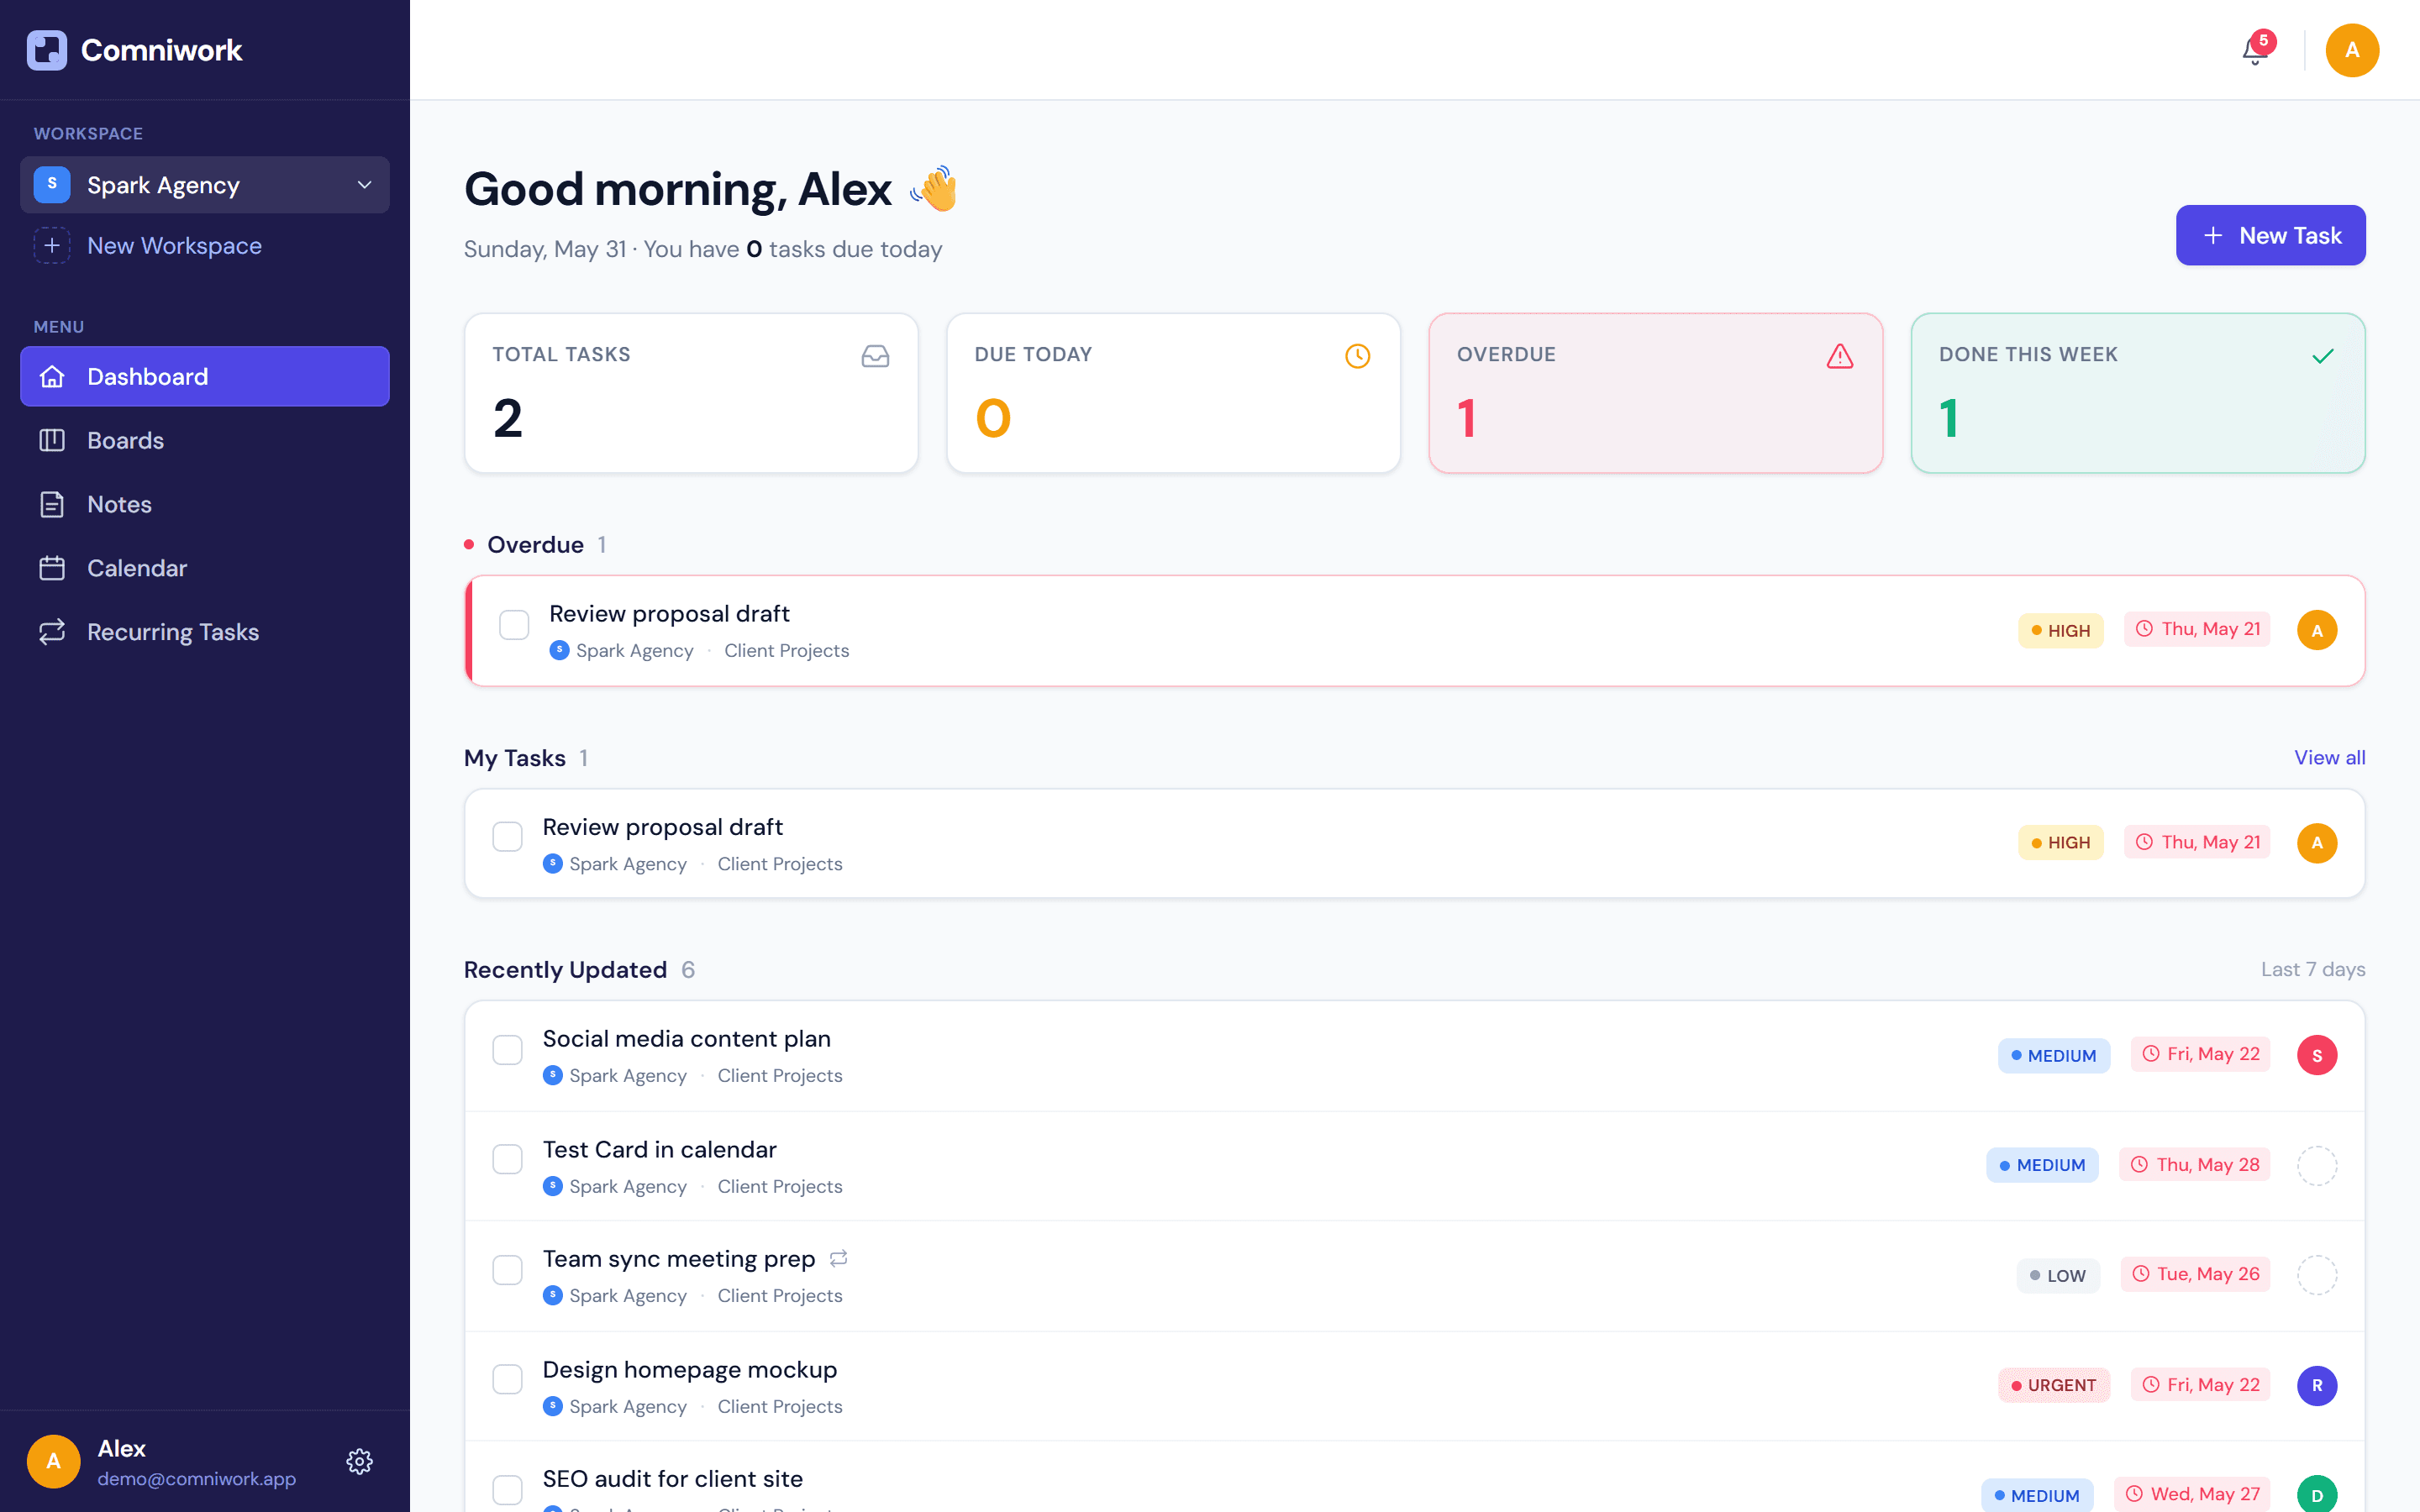
Task: Click the Boards columns icon in sidebar
Action: [52, 440]
